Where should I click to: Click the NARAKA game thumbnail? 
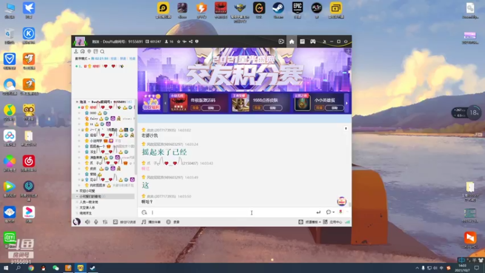(178, 103)
